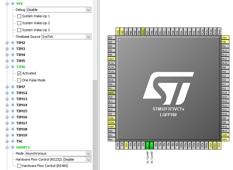
Task: Click the green PC5 pin on chip
Action: point(152,145)
